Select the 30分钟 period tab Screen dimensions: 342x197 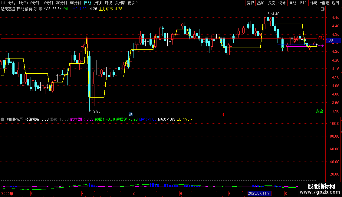(x=62, y=3)
